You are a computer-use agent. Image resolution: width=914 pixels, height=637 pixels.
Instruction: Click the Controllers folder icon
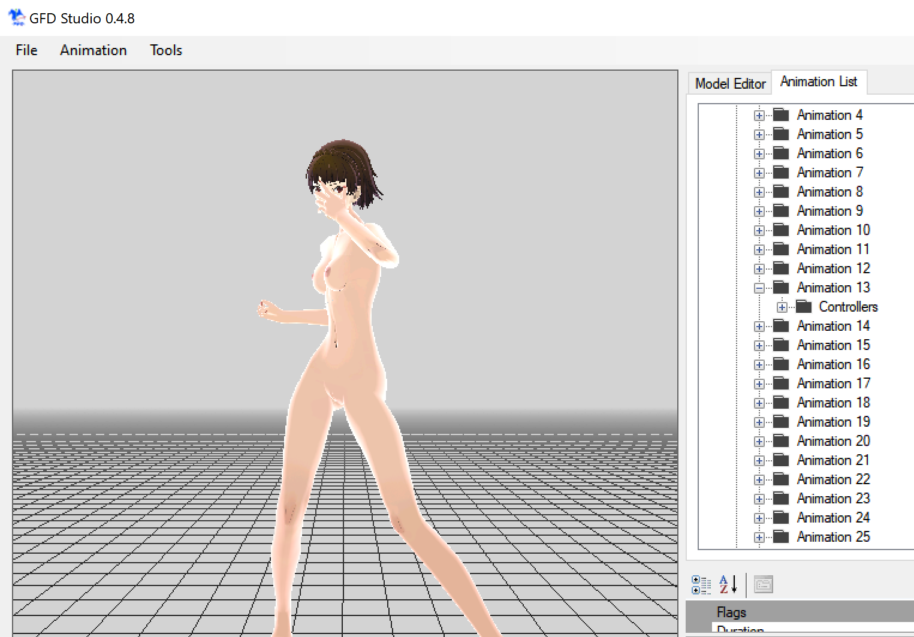click(x=804, y=306)
